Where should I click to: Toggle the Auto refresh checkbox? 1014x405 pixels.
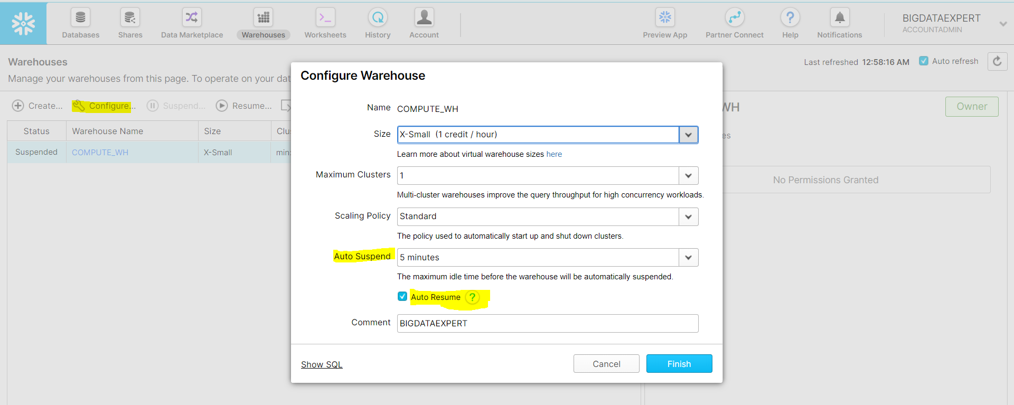[x=924, y=61]
